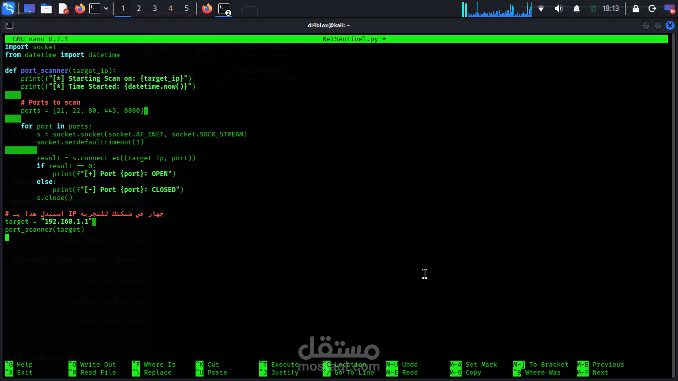Image resolution: width=678 pixels, height=381 pixels.
Task: Click the 'if result == 0:' line
Action: 67,166
